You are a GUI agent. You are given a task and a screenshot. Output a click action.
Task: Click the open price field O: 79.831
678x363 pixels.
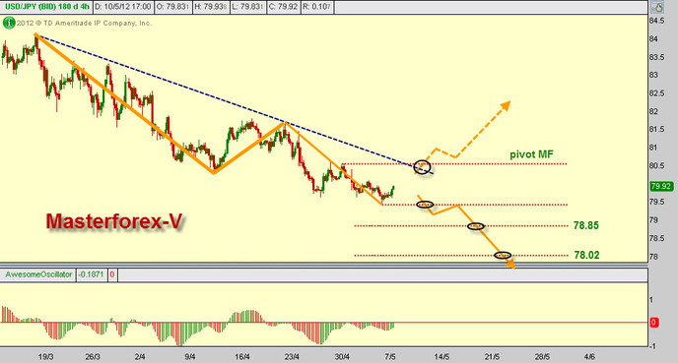coord(172,7)
